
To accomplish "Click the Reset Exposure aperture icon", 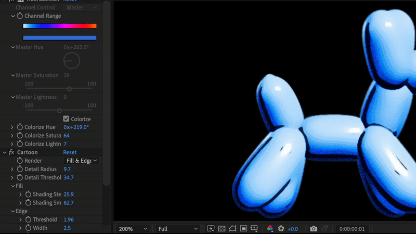I will pyautogui.click(x=281, y=228).
